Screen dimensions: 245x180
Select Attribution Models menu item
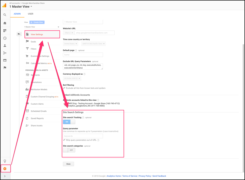click(x=42, y=89)
